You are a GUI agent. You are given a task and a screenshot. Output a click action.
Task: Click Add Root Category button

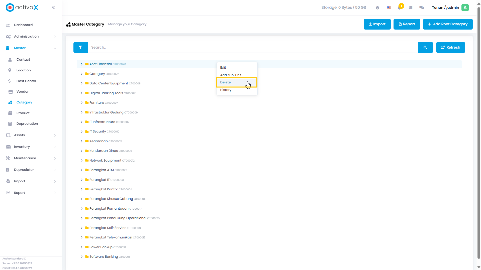pyautogui.click(x=448, y=24)
